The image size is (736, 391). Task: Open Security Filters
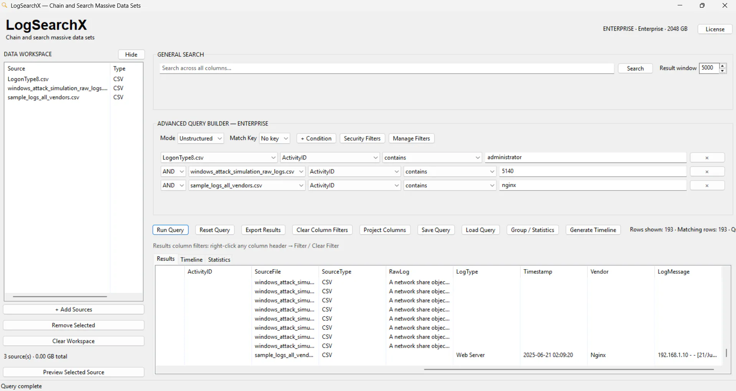pyautogui.click(x=362, y=138)
